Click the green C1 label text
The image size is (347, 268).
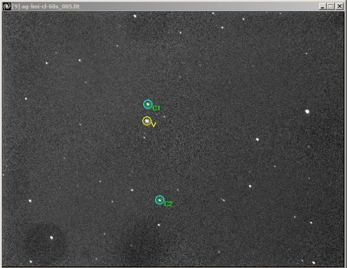[157, 108]
